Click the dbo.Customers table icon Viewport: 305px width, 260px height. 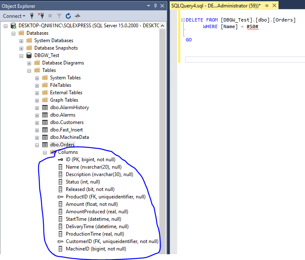45,122
